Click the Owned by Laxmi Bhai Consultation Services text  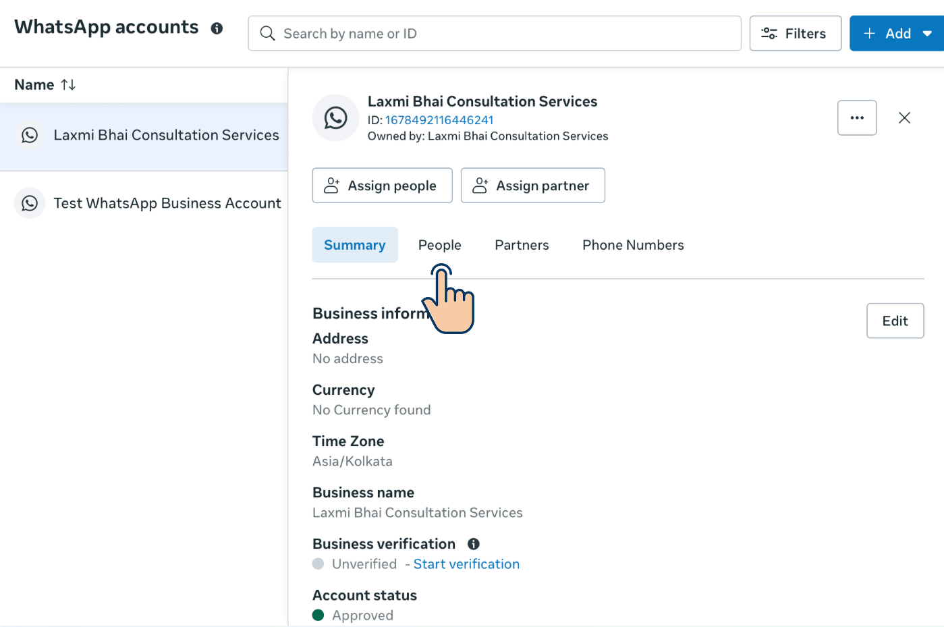[488, 136]
